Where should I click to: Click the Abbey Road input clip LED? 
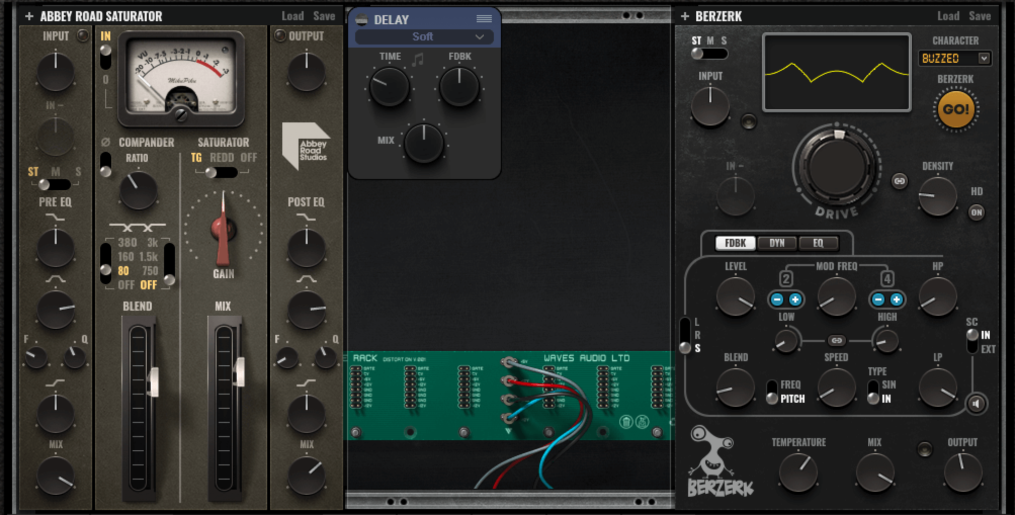click(82, 36)
